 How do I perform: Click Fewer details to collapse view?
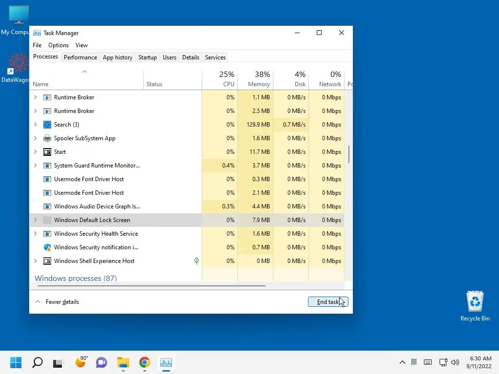[58, 302]
